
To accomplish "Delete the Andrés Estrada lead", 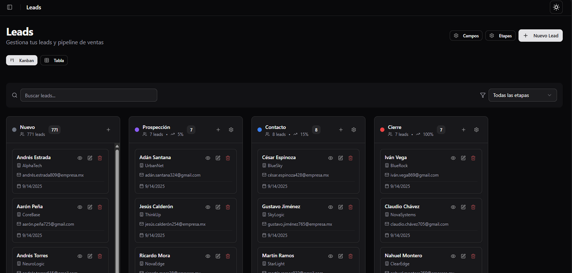I will pyautogui.click(x=100, y=158).
